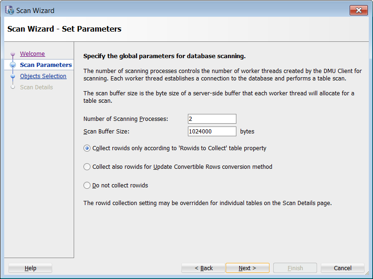Proceed by pressing Next

(x=247, y=268)
